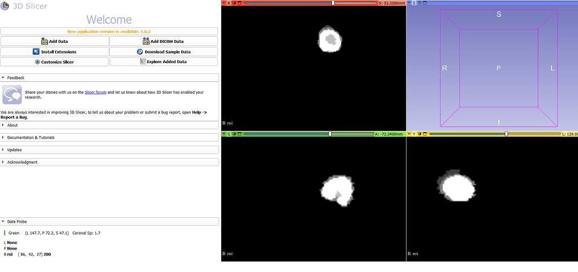Click the R label of Red slice view
578x272 pixels.
point(229,3)
